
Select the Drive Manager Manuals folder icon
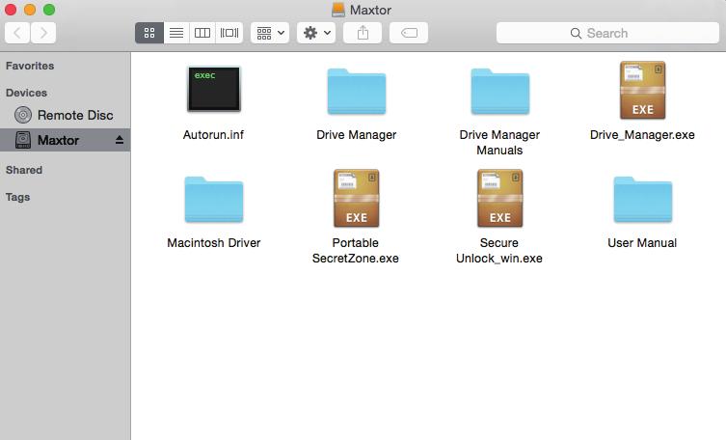click(x=500, y=92)
